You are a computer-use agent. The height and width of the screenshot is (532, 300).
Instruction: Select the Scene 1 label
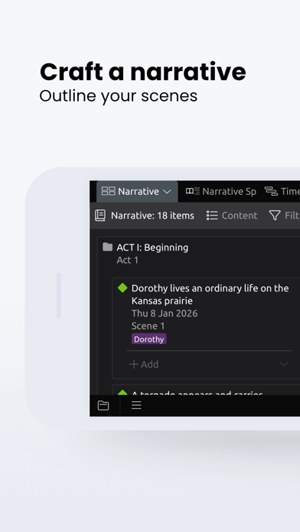click(x=148, y=326)
